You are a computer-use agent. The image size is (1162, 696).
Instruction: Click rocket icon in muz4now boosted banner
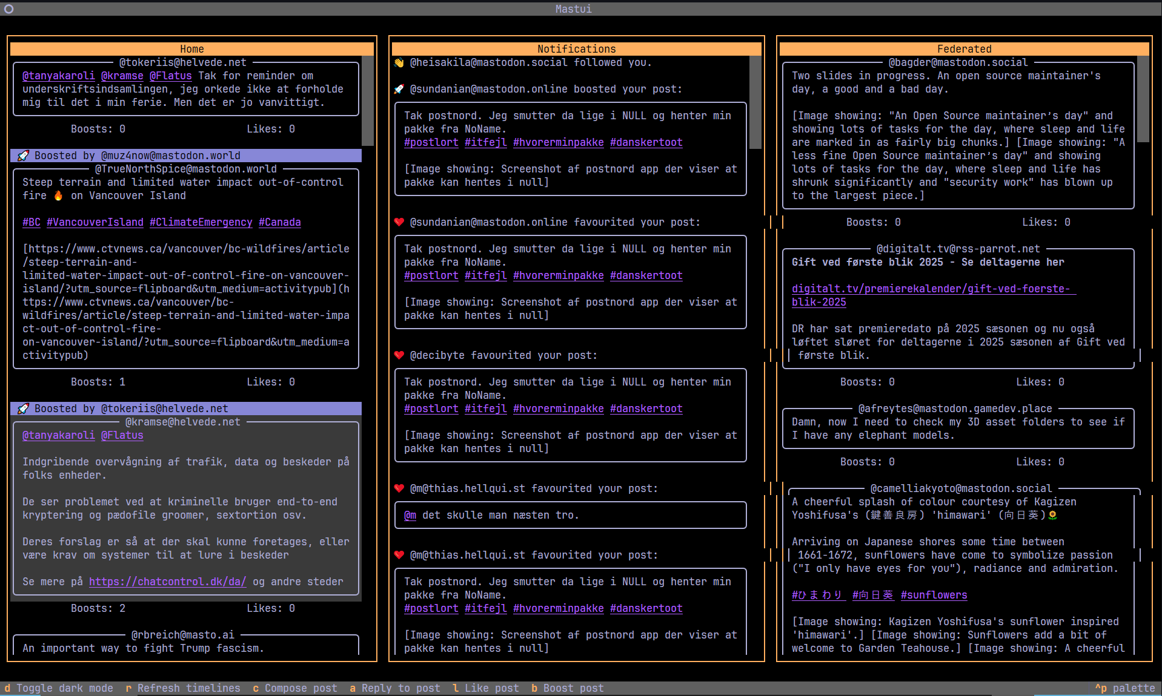(x=23, y=156)
